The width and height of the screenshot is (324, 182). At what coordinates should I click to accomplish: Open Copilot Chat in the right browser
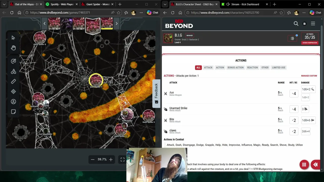click(x=315, y=13)
